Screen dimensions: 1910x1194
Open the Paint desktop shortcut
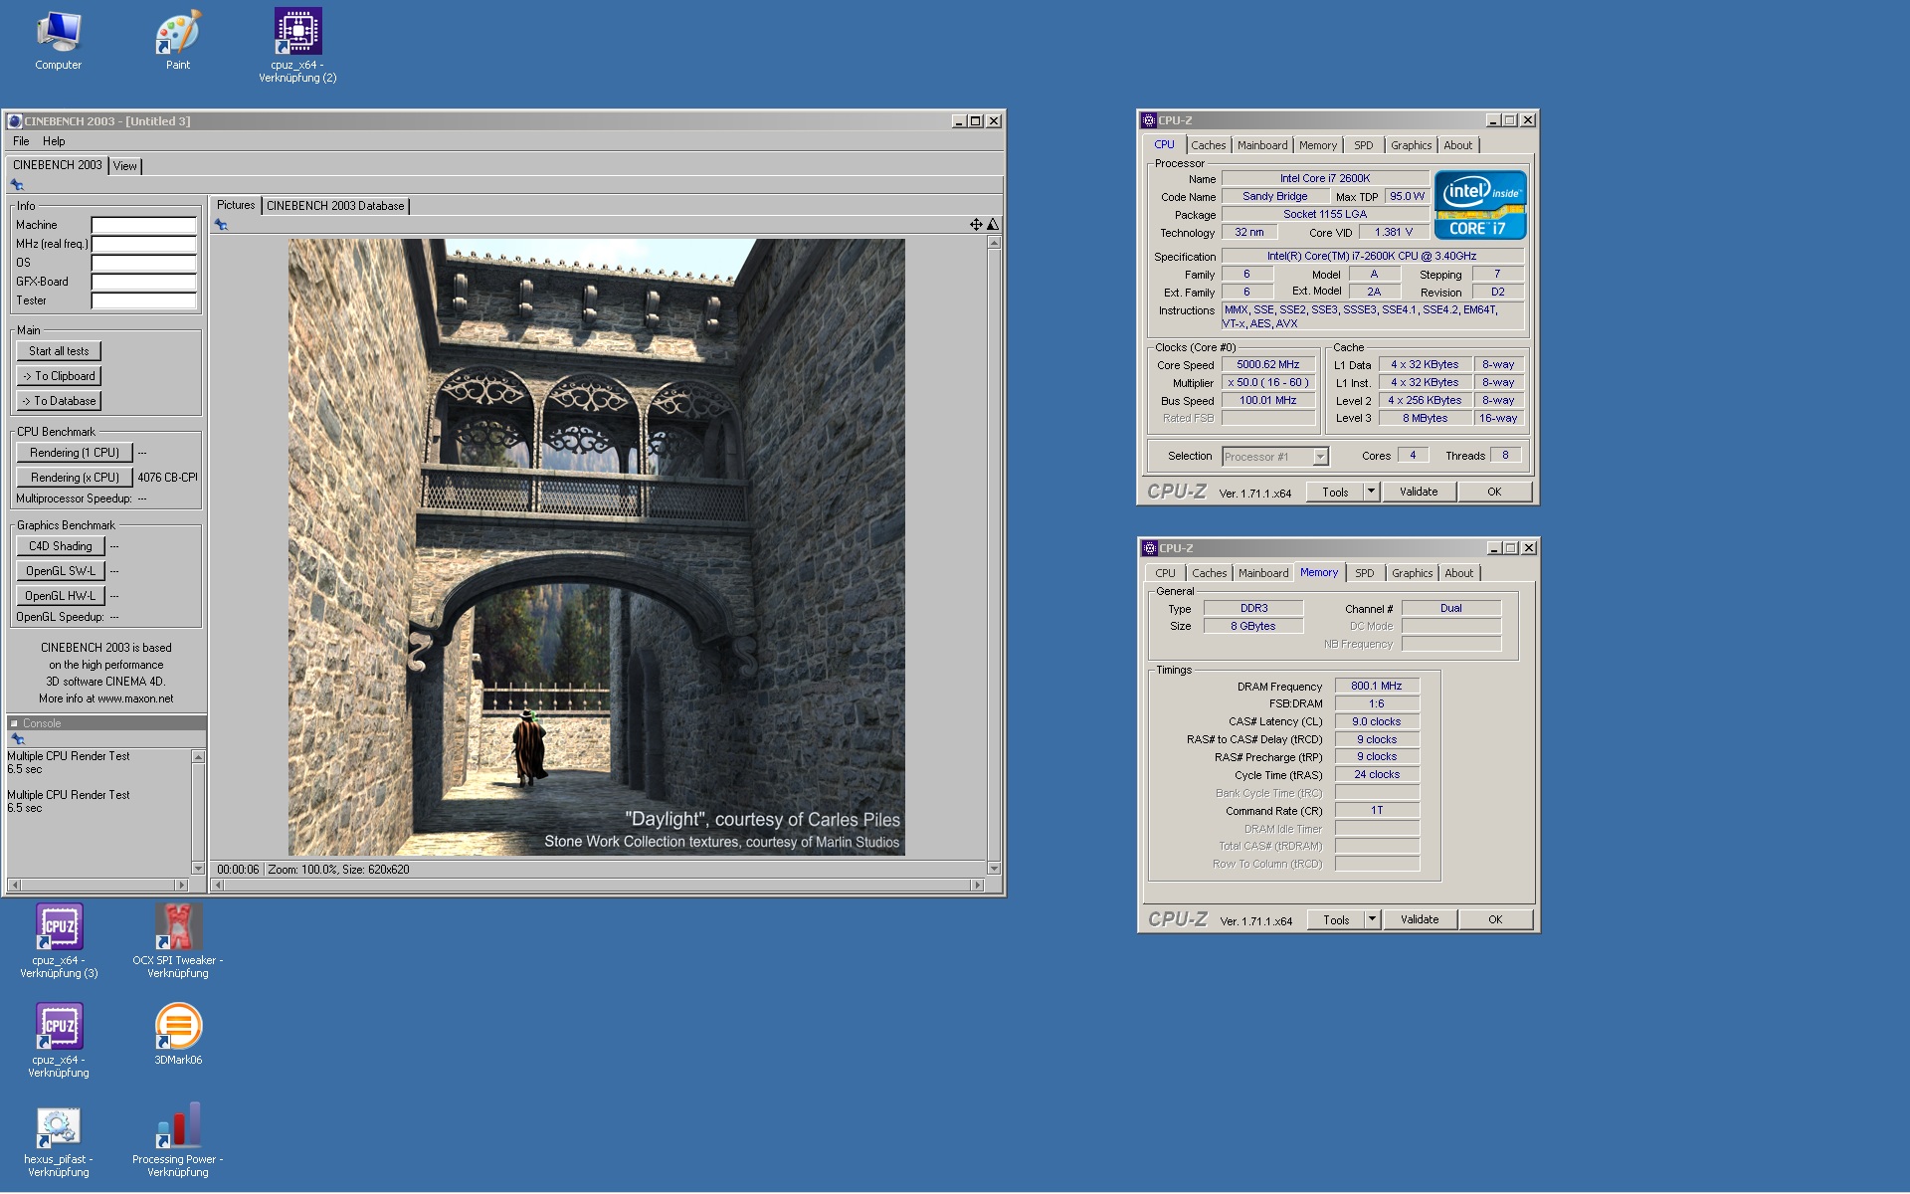178,41
